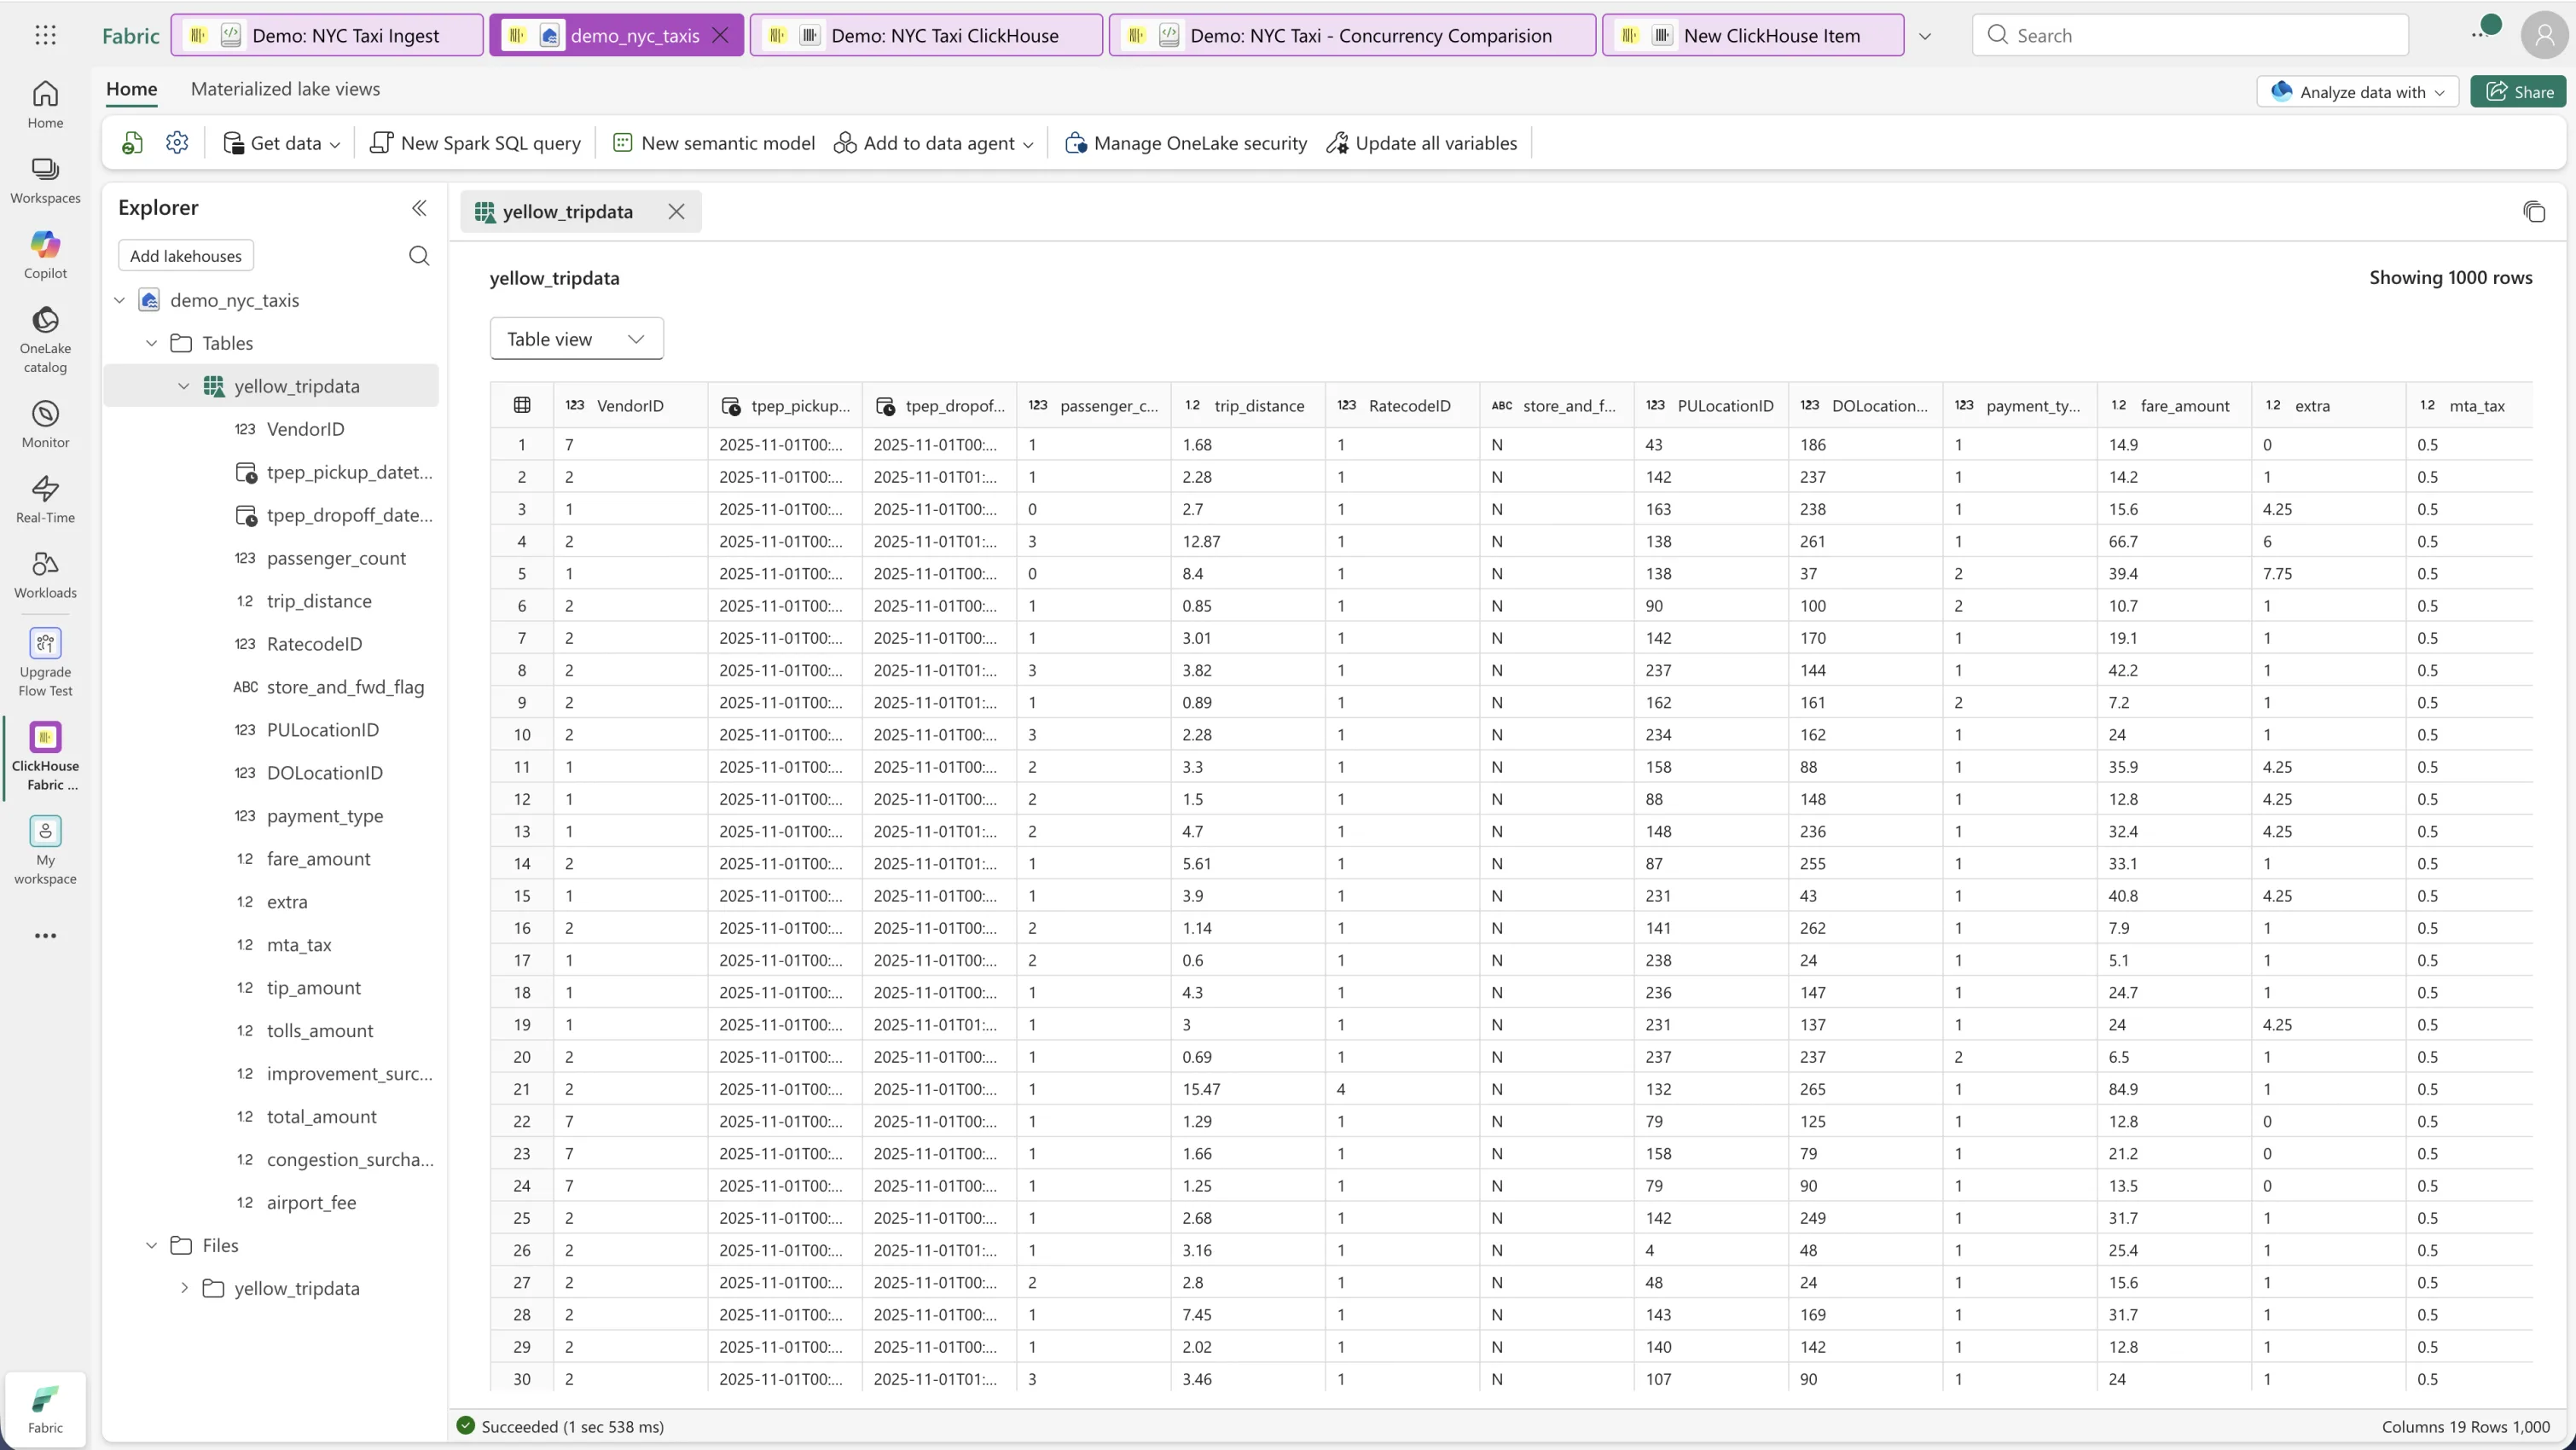Click the Explorer search magnifier icon
This screenshot has width=2576, height=1450.
click(419, 256)
